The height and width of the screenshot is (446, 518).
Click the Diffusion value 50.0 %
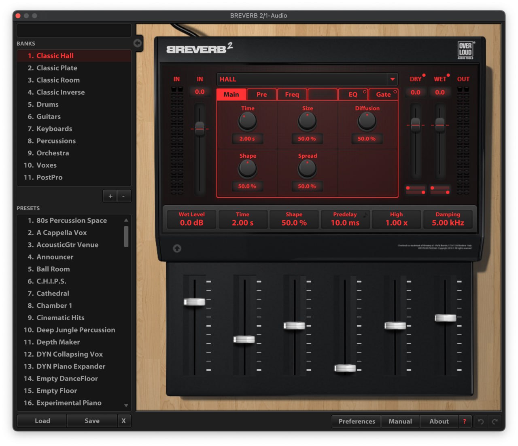367,139
